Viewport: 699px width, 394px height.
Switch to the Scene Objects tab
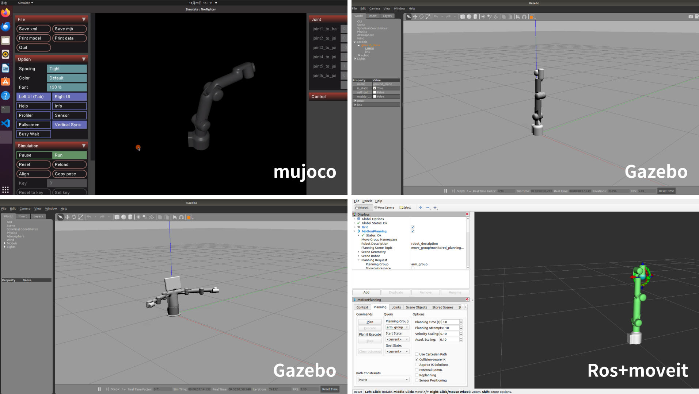pos(416,307)
